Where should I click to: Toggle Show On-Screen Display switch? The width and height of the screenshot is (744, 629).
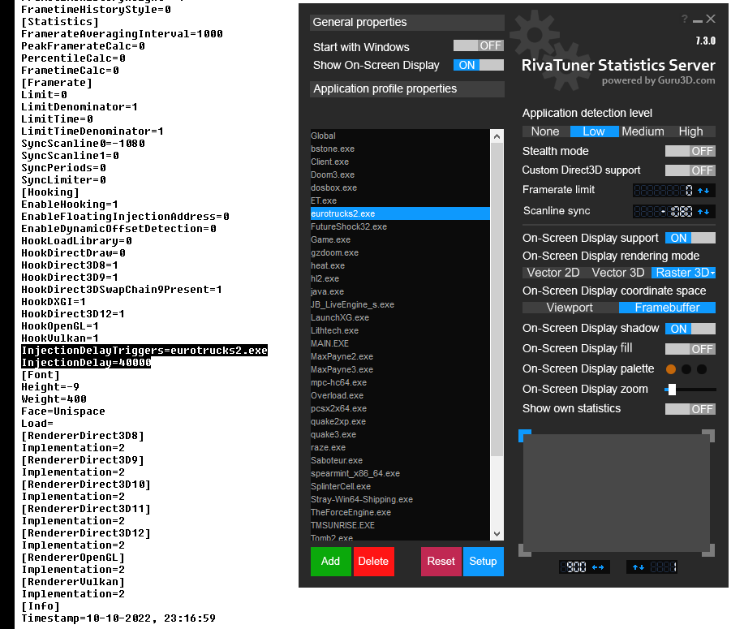[x=479, y=65]
